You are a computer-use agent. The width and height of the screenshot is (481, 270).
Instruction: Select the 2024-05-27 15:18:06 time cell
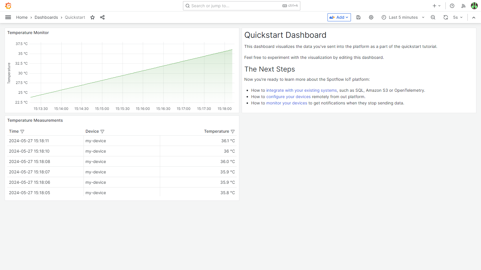tap(45, 182)
